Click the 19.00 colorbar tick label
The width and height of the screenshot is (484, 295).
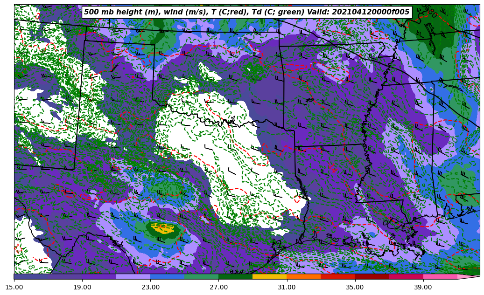(82, 288)
